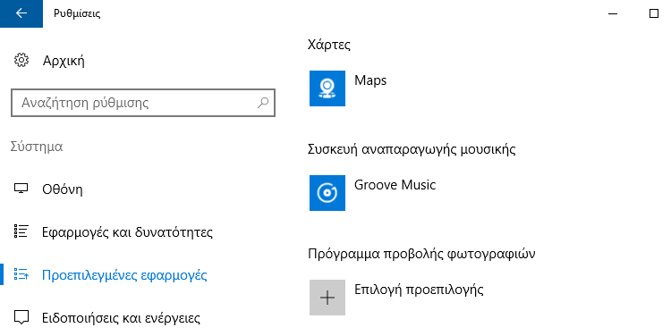Click the Ειδοποιήσεις speech bubble icon
The width and height of the screenshot is (671, 336).
point(21,317)
